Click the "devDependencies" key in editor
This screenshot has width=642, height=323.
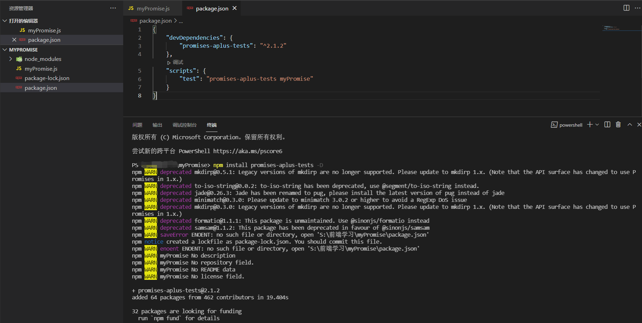[x=195, y=38]
